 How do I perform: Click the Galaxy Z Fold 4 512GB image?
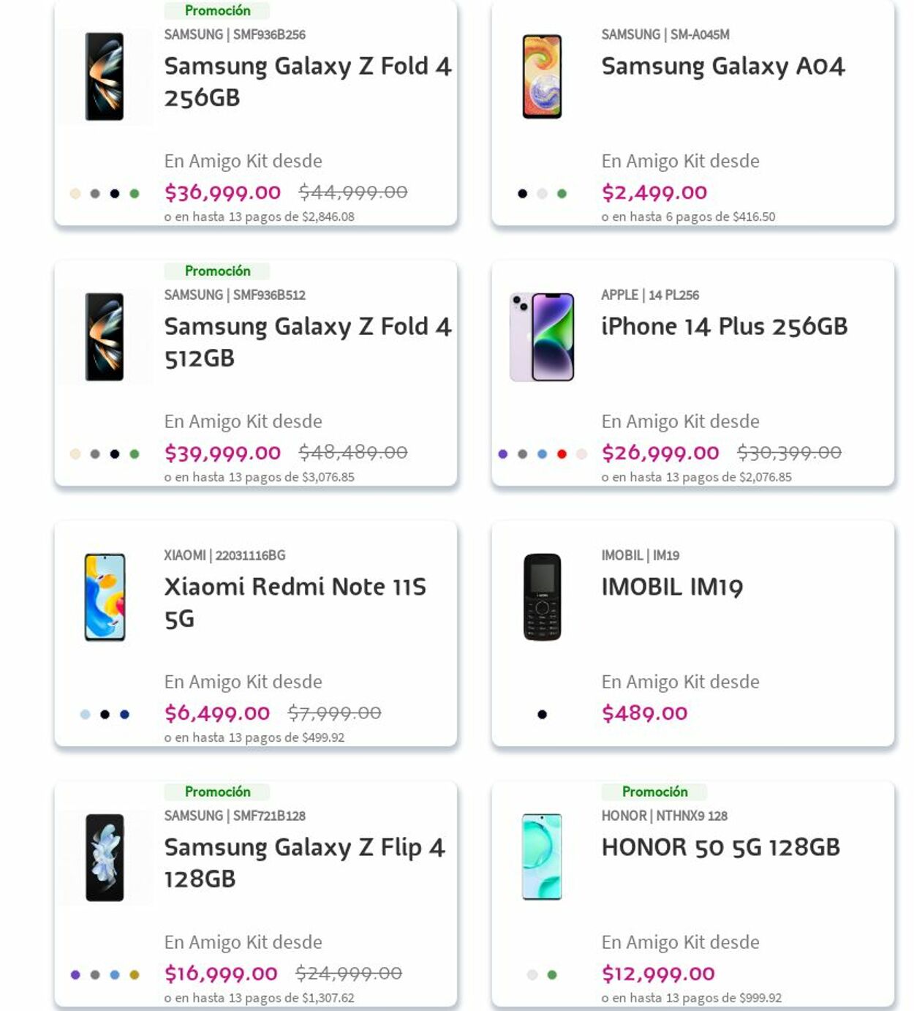pyautogui.click(x=105, y=337)
